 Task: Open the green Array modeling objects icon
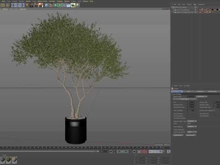point(60,5)
